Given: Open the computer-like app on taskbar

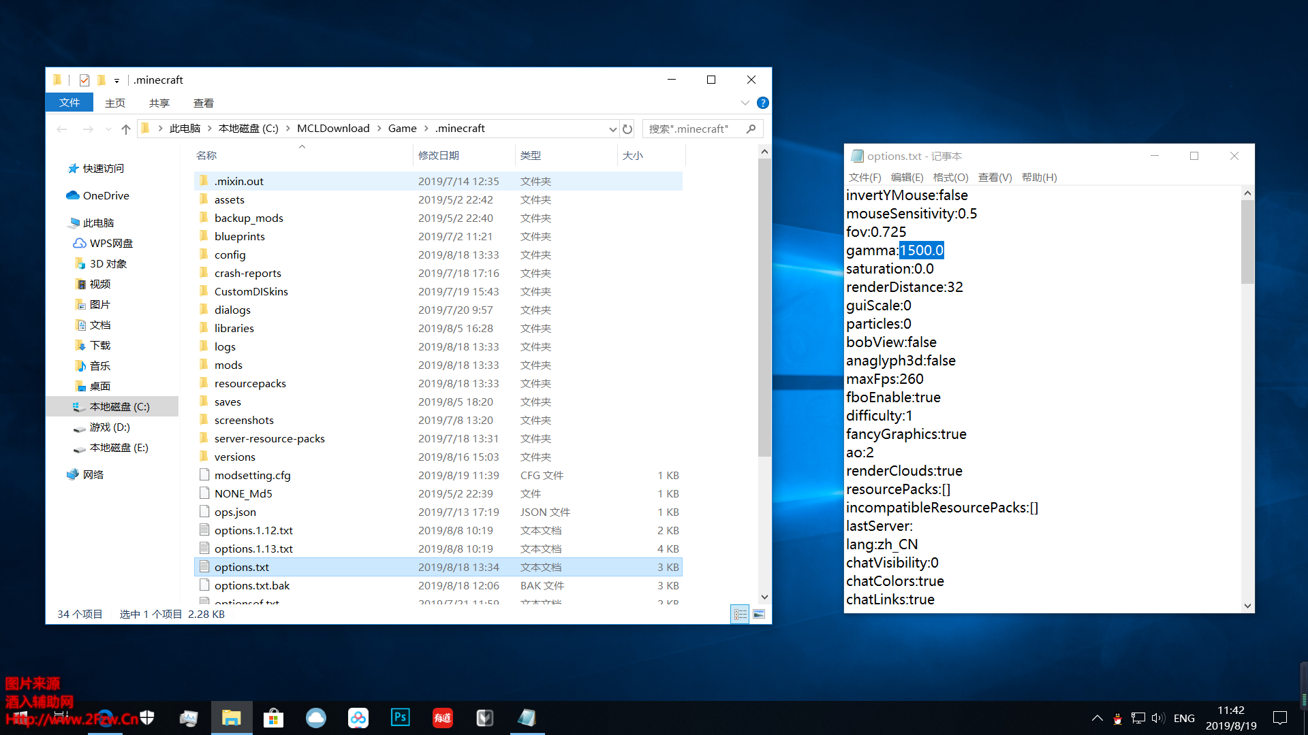Looking at the screenshot, I should click(x=189, y=718).
